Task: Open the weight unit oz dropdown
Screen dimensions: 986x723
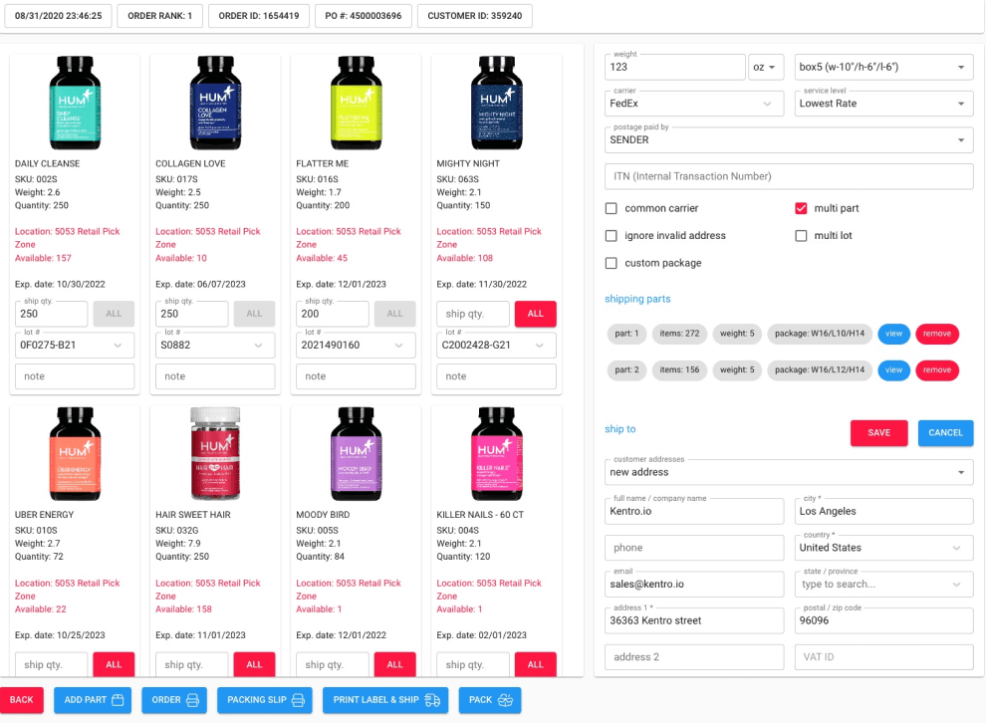Action: 765,67
